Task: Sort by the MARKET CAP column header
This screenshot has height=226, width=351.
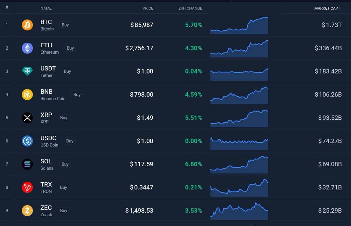Action: (x=326, y=8)
